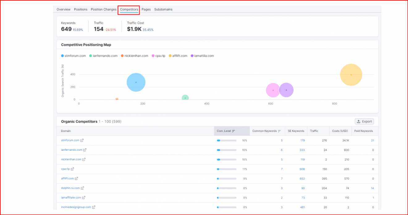Open external link icon beside dolphin.ru.com
Screen dimensions: 408x215
point(82,188)
